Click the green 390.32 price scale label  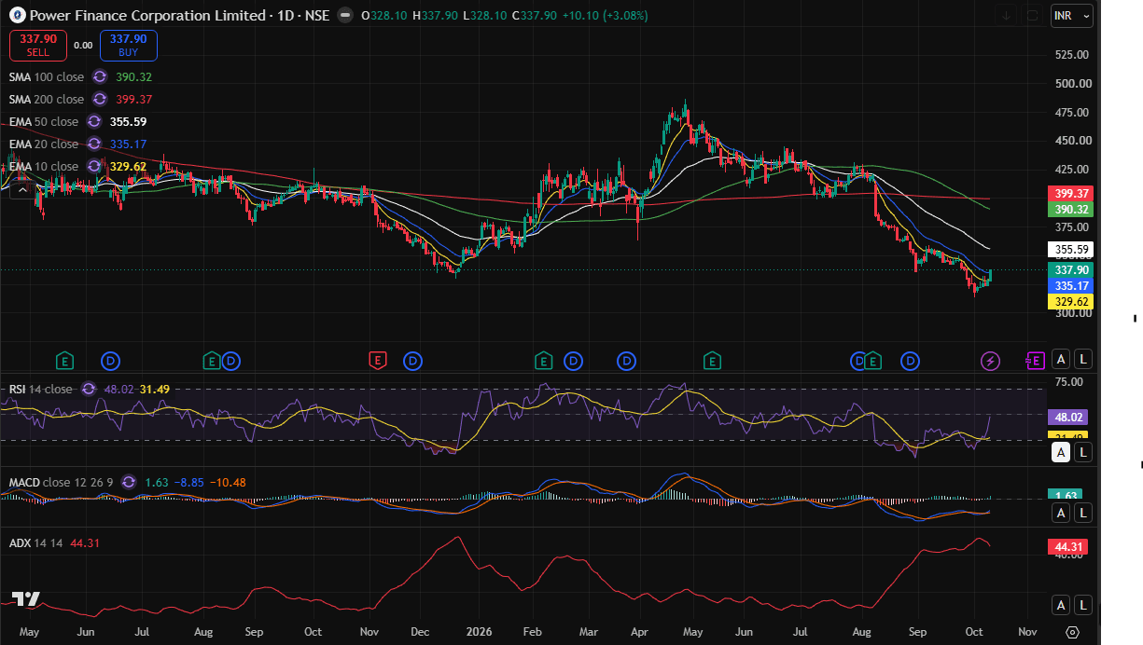(1070, 210)
